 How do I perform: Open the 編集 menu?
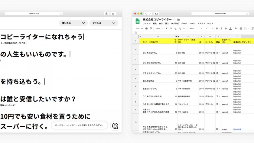click(x=155, y=24)
